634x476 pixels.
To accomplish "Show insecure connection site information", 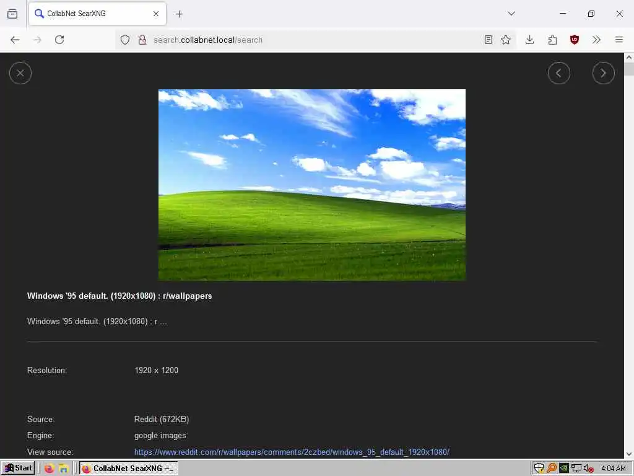I will 142,40.
